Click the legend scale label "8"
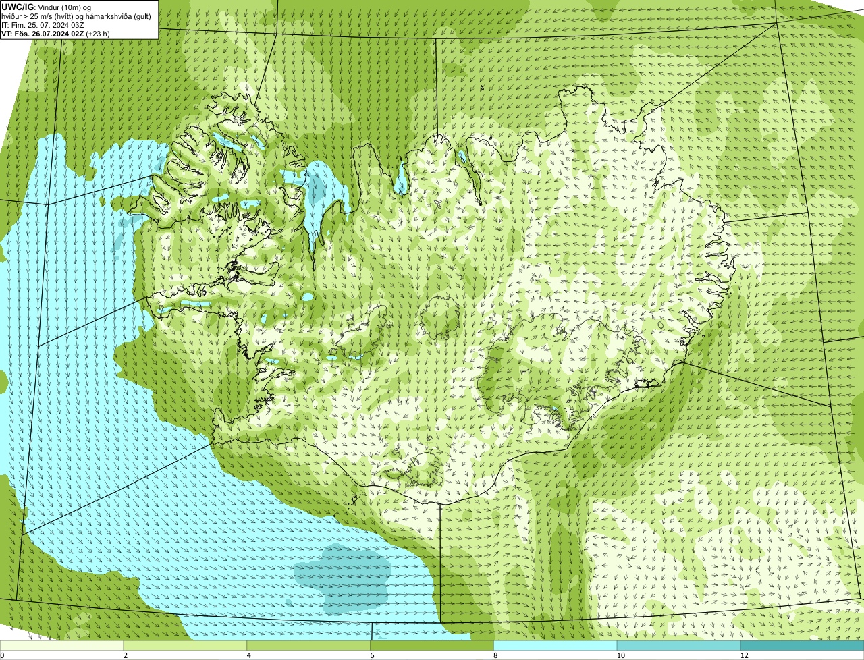The image size is (864, 660). click(x=496, y=655)
